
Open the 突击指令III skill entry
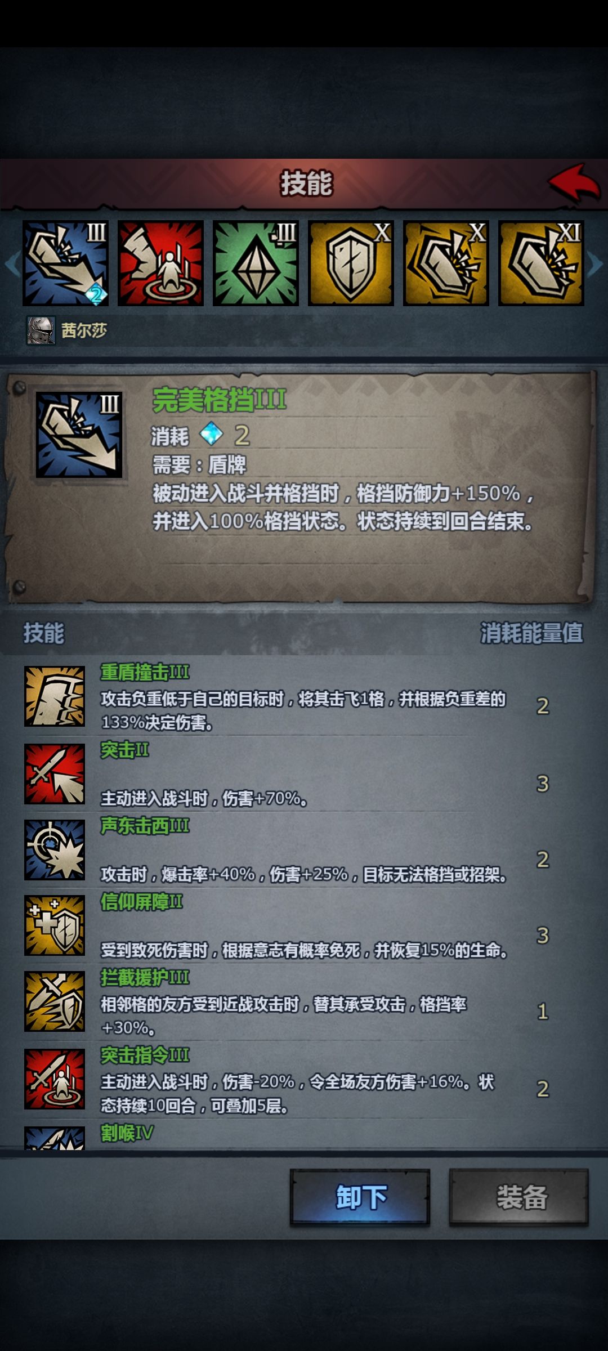[x=304, y=1080]
